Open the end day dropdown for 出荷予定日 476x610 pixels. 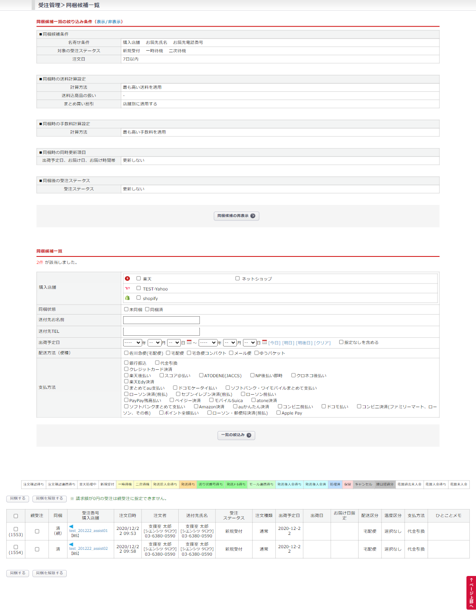tap(250, 343)
